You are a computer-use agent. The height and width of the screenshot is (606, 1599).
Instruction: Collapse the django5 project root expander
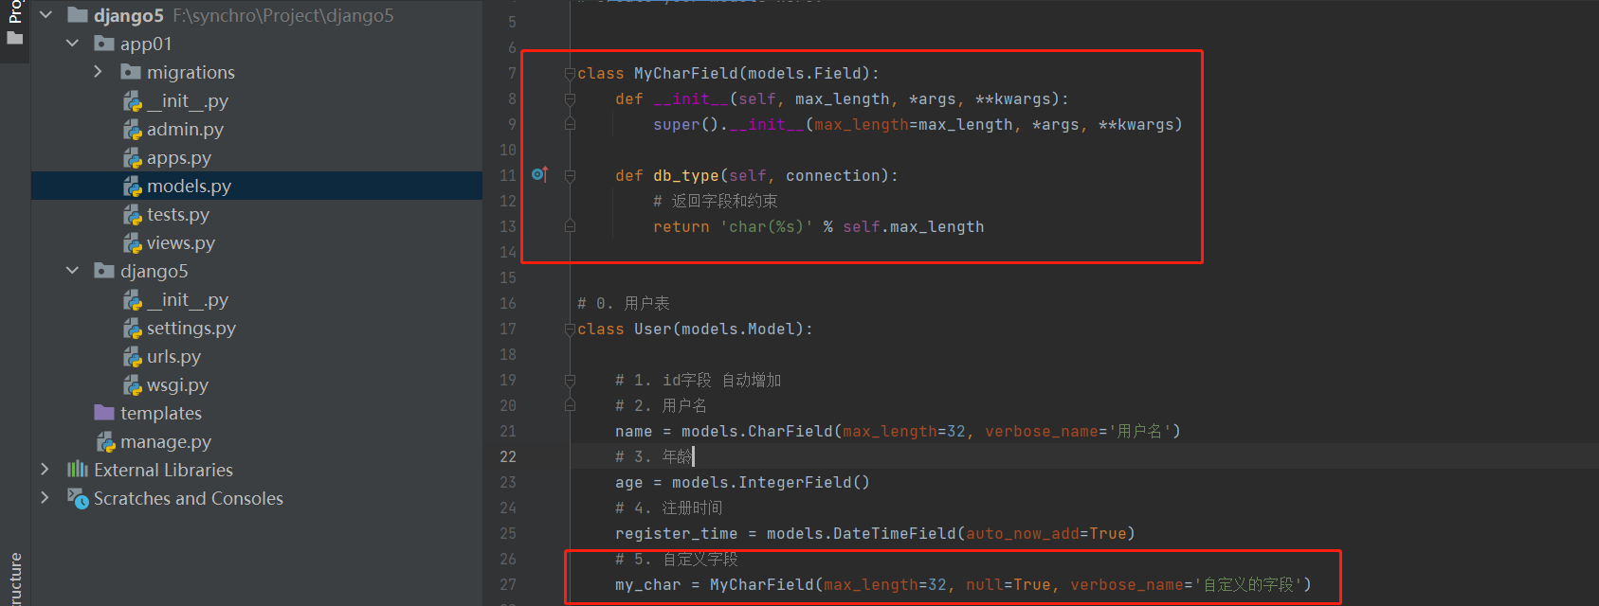tap(45, 15)
